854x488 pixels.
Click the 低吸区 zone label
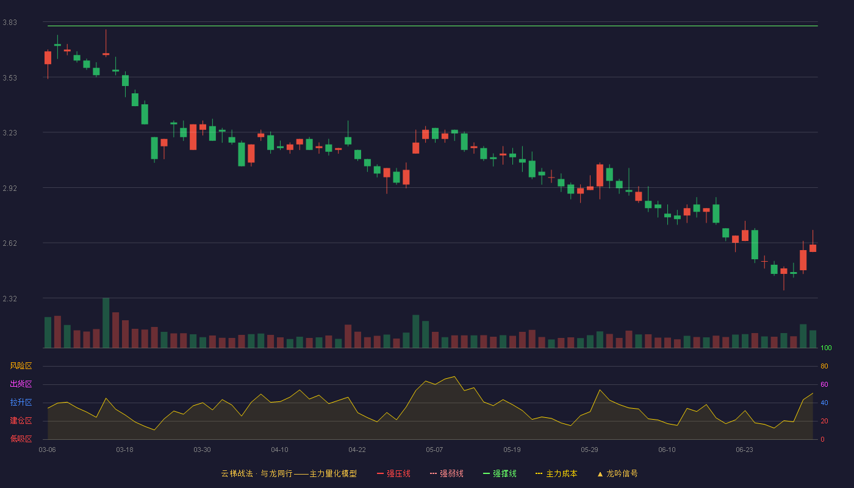(x=21, y=439)
